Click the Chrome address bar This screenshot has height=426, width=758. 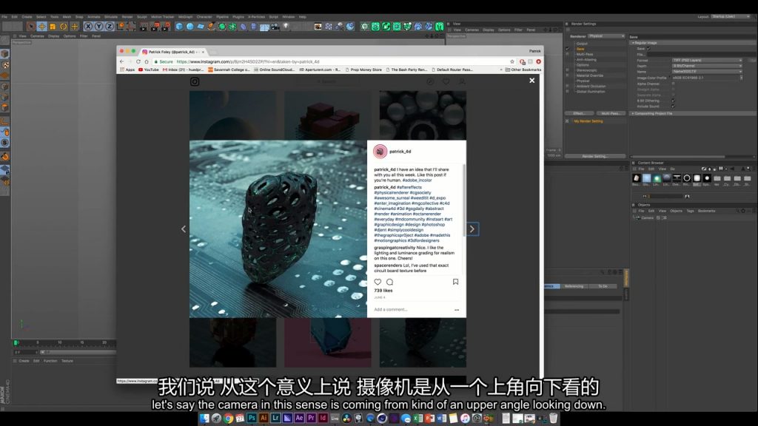(334, 62)
